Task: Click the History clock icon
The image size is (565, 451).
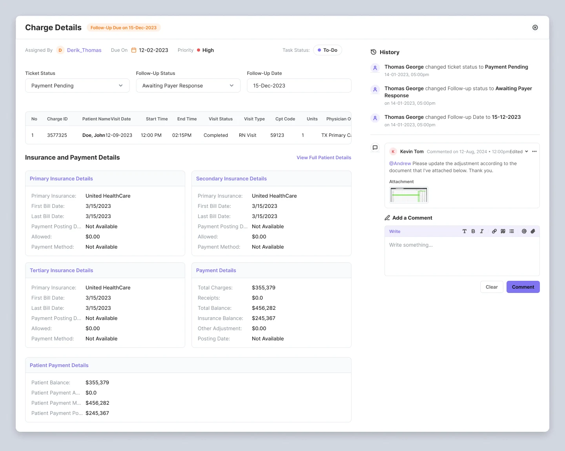Action: point(374,52)
